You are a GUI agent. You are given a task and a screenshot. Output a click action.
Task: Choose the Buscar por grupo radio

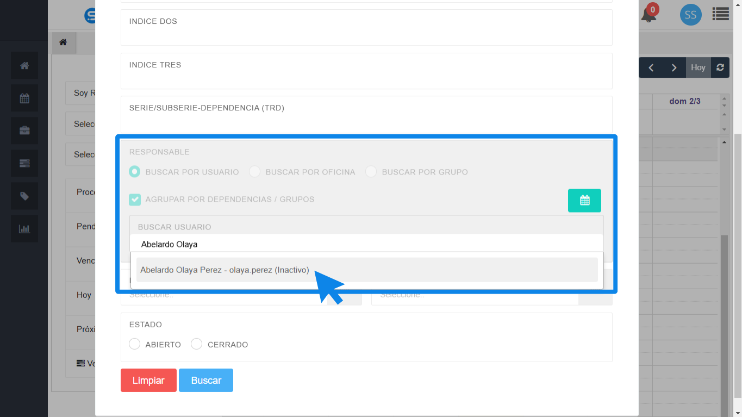[x=371, y=172]
